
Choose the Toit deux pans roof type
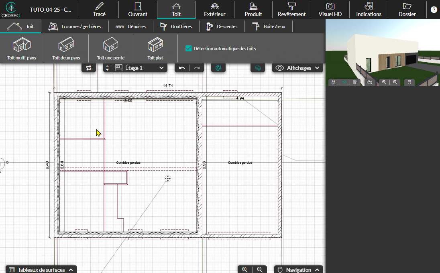[66, 49]
